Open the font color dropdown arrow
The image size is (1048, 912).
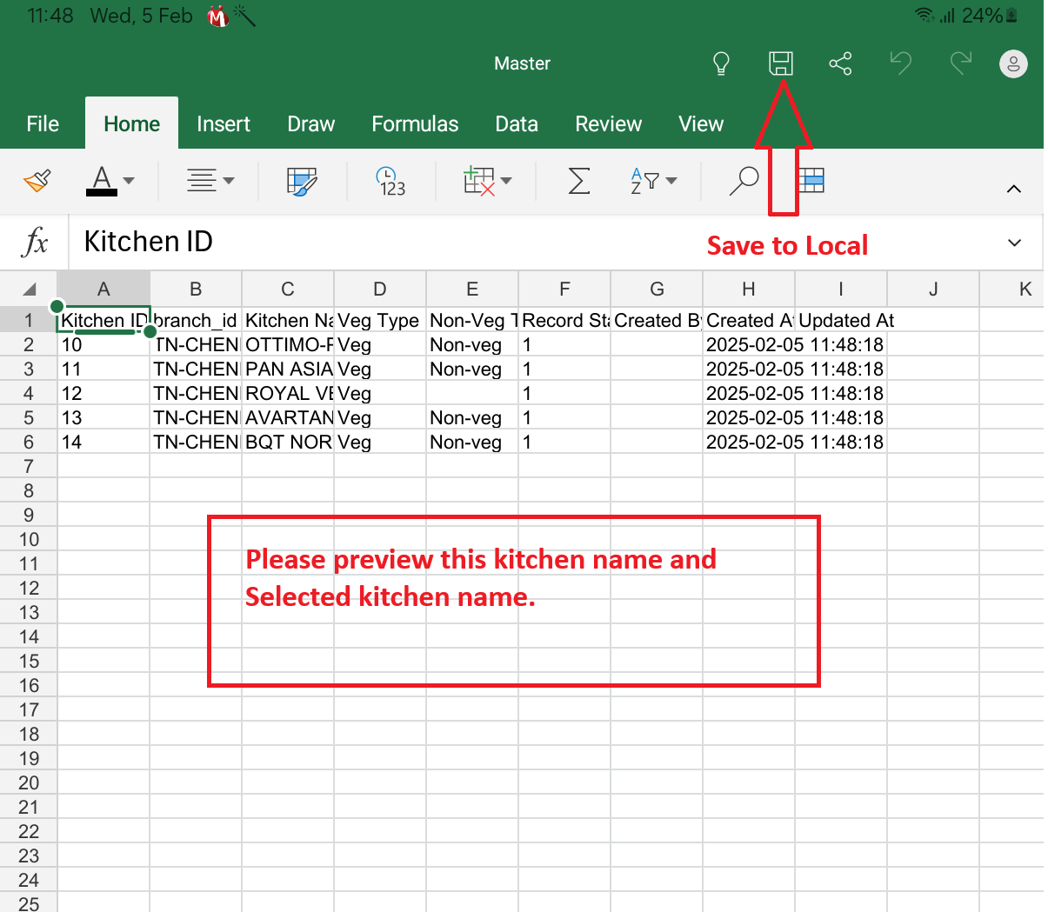click(x=129, y=181)
